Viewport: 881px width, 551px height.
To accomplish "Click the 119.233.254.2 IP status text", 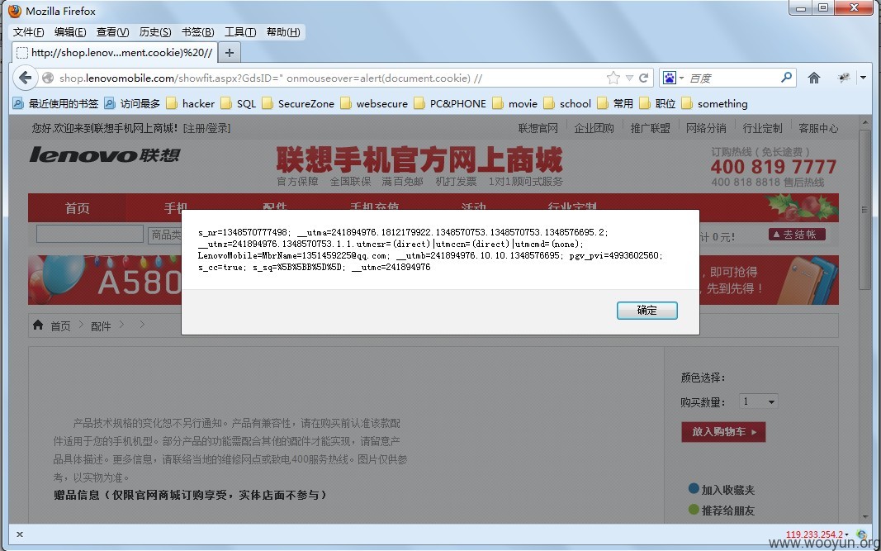I will point(814,534).
